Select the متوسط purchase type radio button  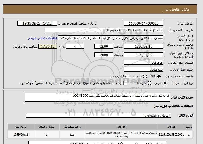(x=149, y=83)
